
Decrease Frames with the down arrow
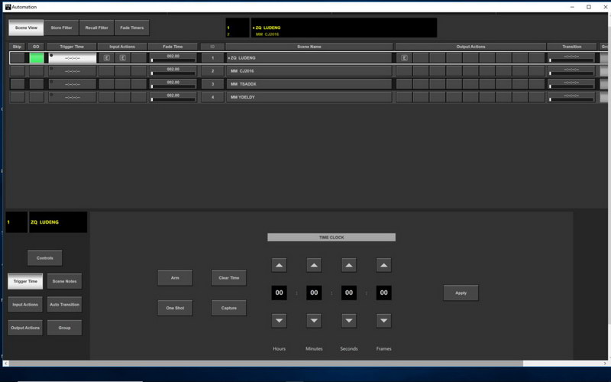[x=384, y=320]
